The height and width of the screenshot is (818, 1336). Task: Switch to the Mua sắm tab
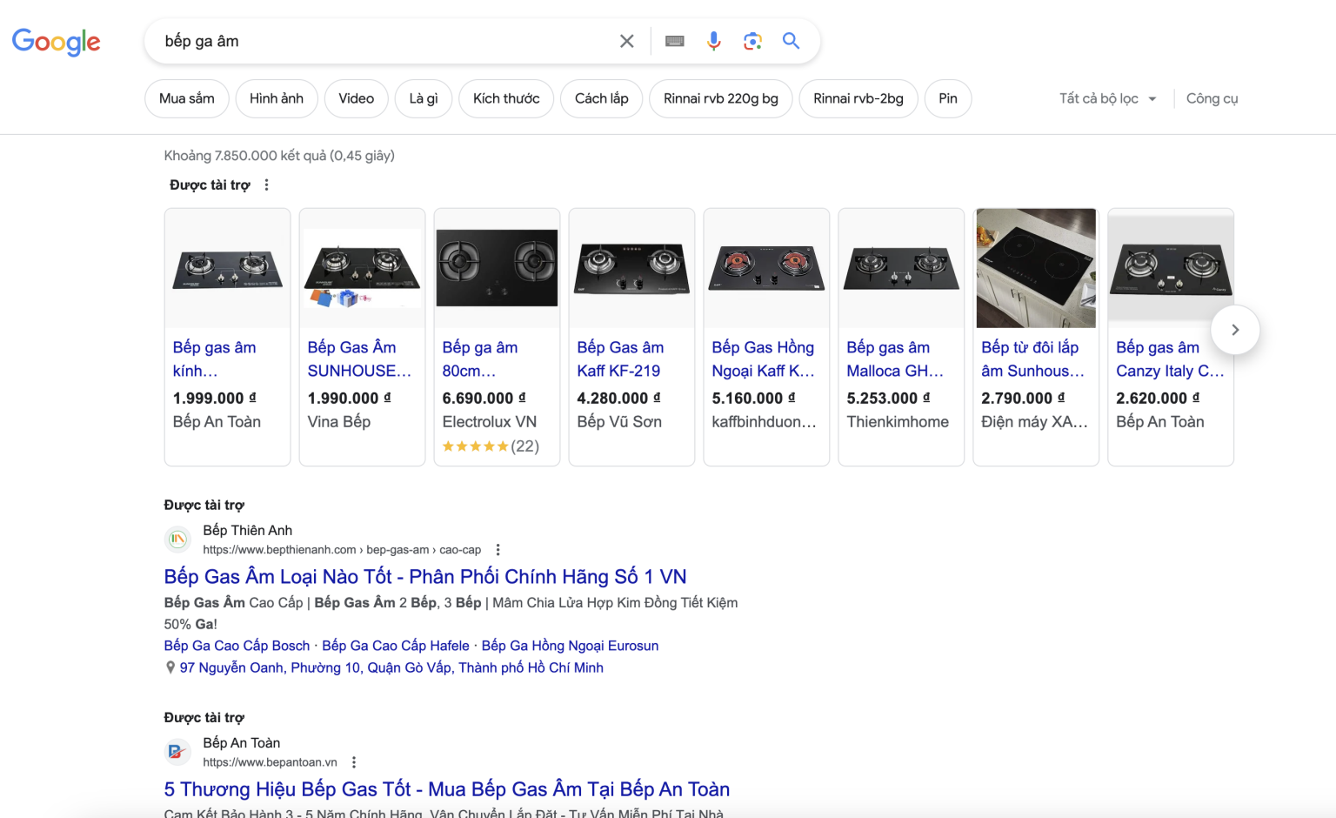(x=186, y=98)
